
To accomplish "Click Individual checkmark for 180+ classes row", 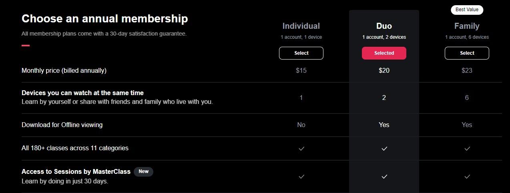I will coord(301,148).
